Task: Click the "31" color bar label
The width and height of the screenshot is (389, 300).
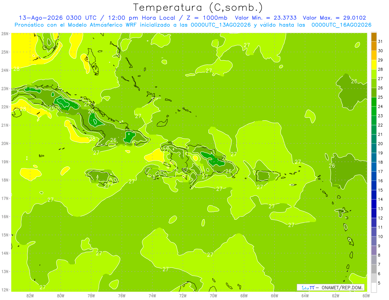Action: (381, 41)
